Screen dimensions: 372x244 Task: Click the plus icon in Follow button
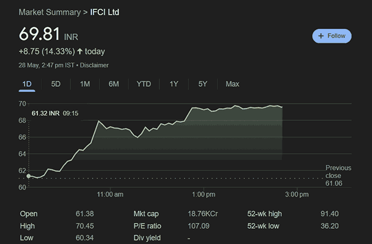pos(321,36)
